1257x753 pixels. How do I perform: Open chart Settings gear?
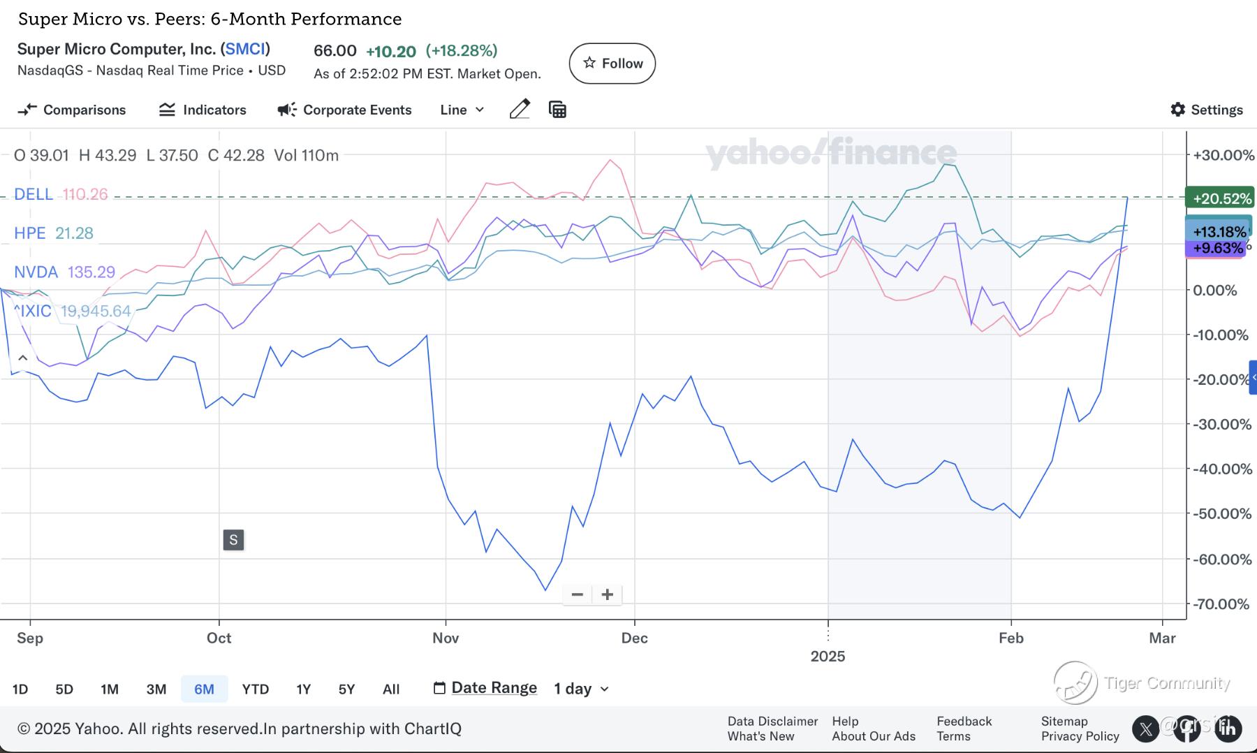pos(1206,110)
